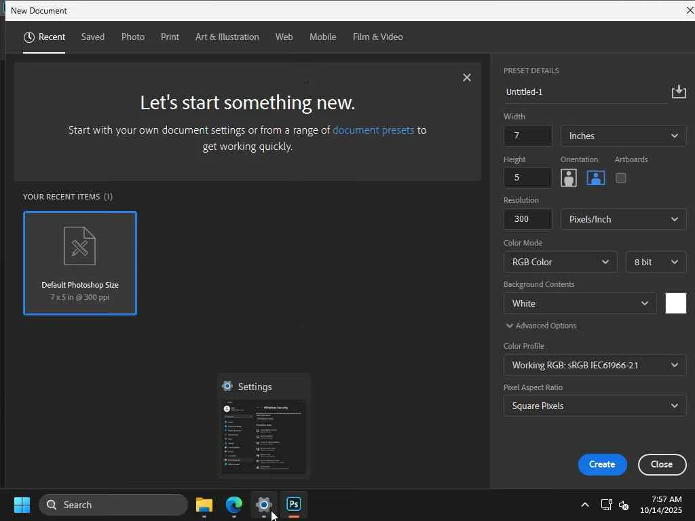Open File Explorer from taskbar
The image size is (695, 521).
point(204,505)
